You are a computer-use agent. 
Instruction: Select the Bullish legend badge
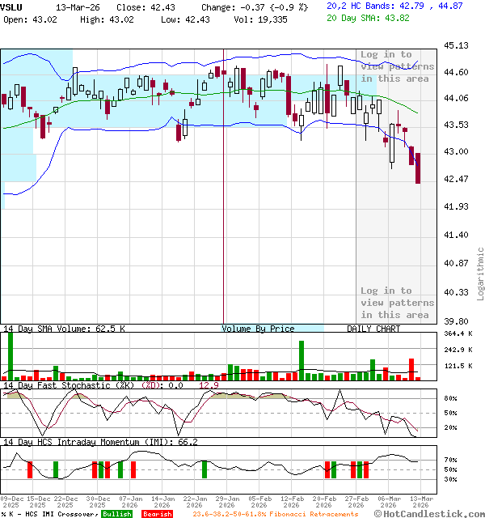(x=116, y=514)
